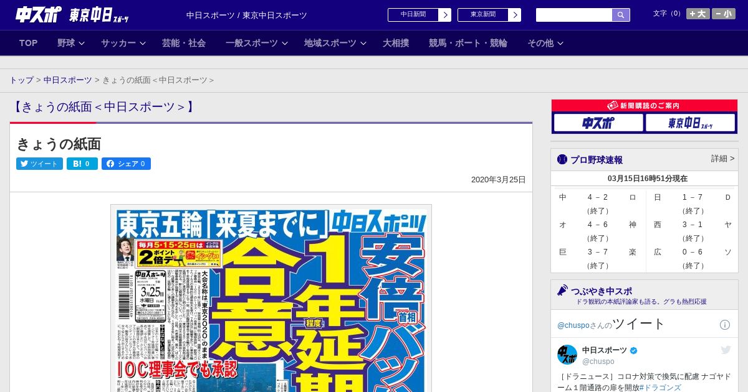Click the megaphone icon by つぶやき中スポ
The width and height of the screenshot is (748, 392).
click(562, 291)
